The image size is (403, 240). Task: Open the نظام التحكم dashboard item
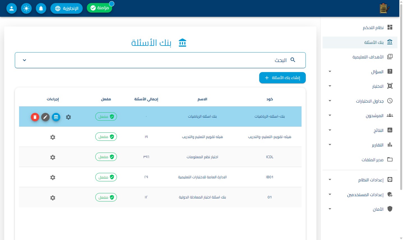[360, 27]
